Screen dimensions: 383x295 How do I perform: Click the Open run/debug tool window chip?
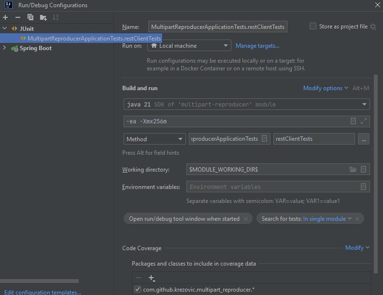click(184, 219)
